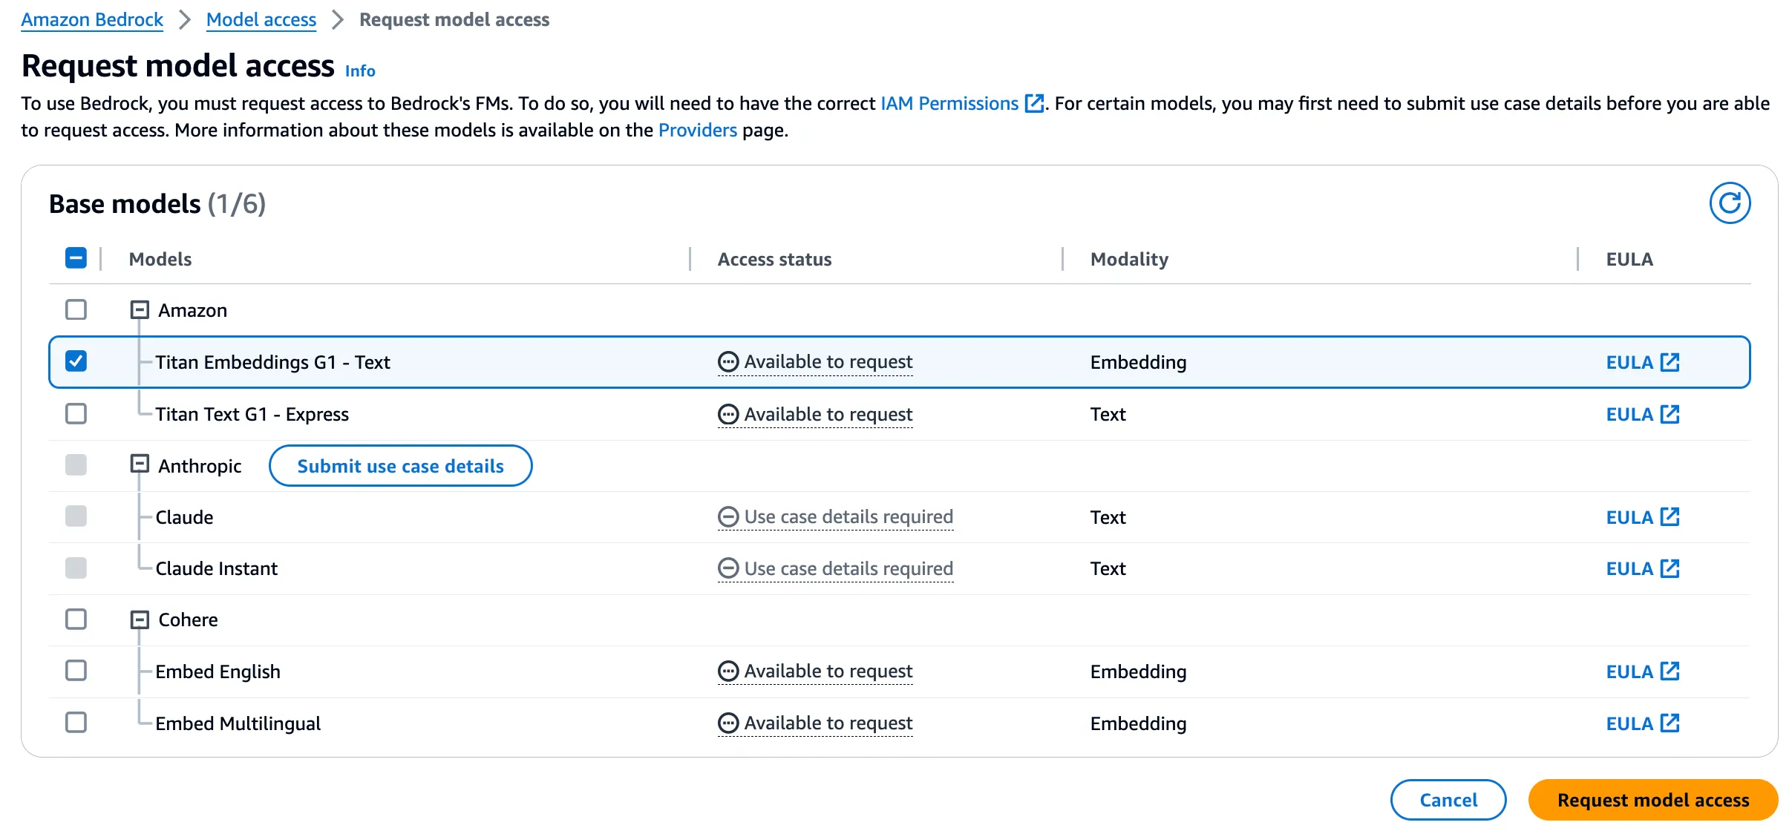
Task: Click the Cohere provider label
Action: [x=188, y=620]
